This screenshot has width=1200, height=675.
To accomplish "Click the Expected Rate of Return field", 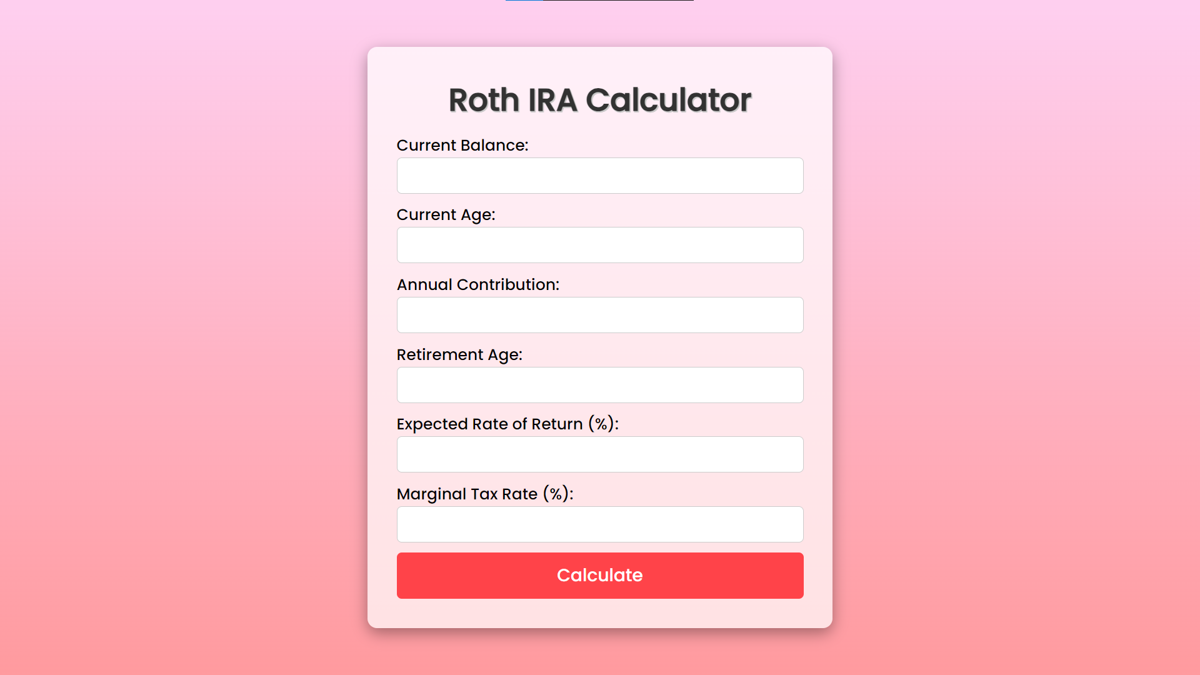I will (600, 454).
